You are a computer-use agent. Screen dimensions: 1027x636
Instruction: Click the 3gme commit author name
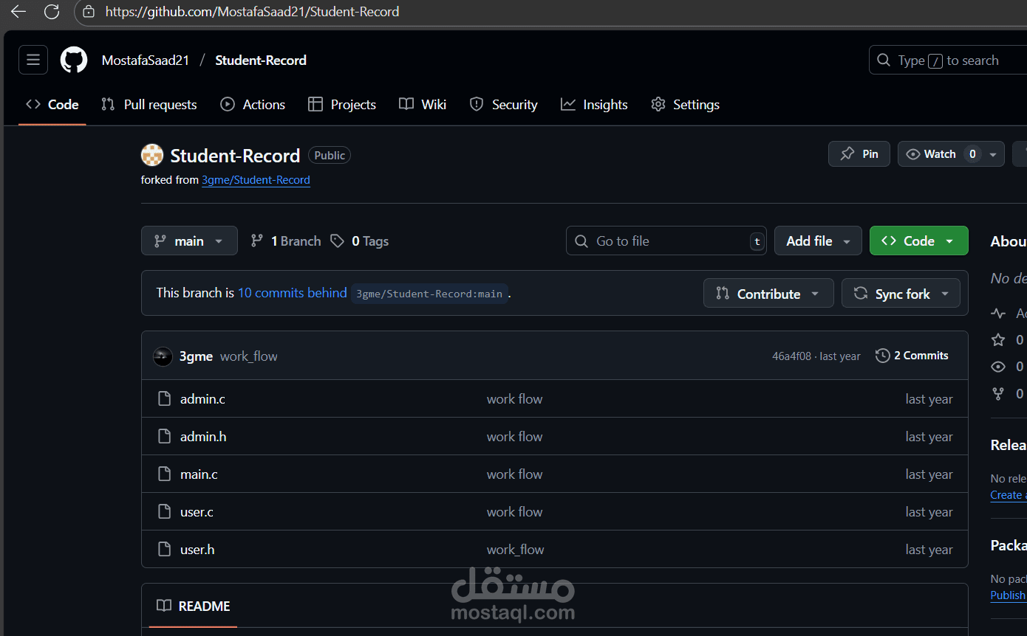coord(196,356)
